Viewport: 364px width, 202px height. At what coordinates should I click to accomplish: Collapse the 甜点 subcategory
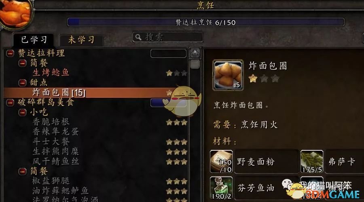(23, 82)
